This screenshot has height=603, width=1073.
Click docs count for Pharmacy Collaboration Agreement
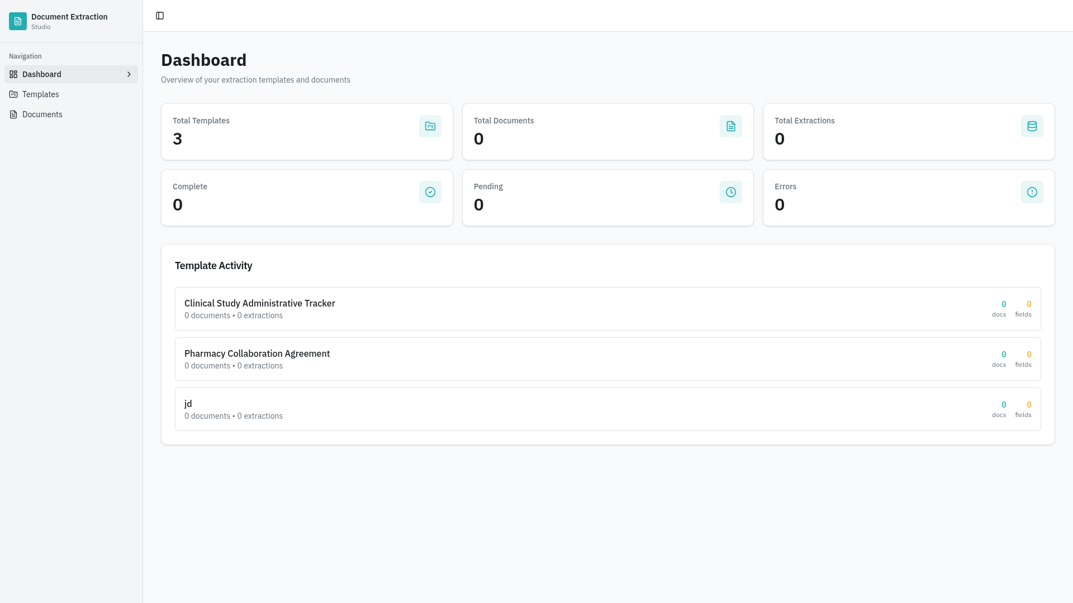(1003, 355)
